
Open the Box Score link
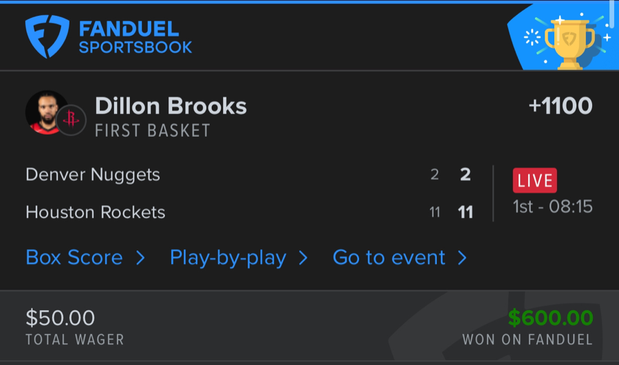click(x=74, y=258)
